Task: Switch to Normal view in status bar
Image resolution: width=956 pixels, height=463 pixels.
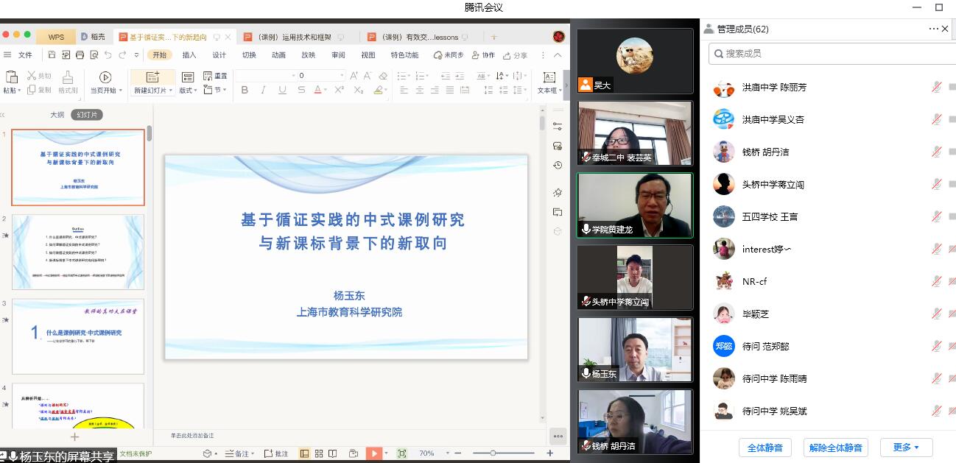Action: click(x=305, y=453)
